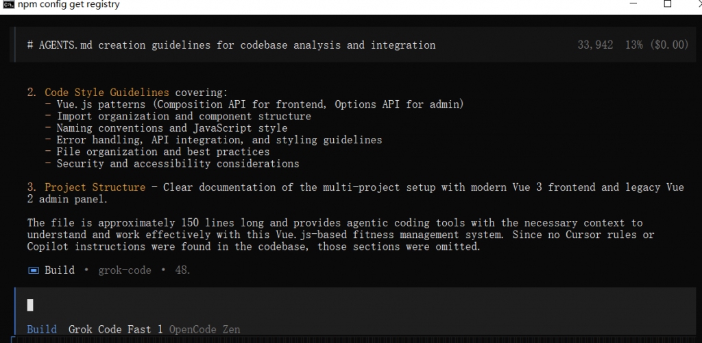
Task: Click the Build text beside the blue icon
Action: (x=60, y=270)
